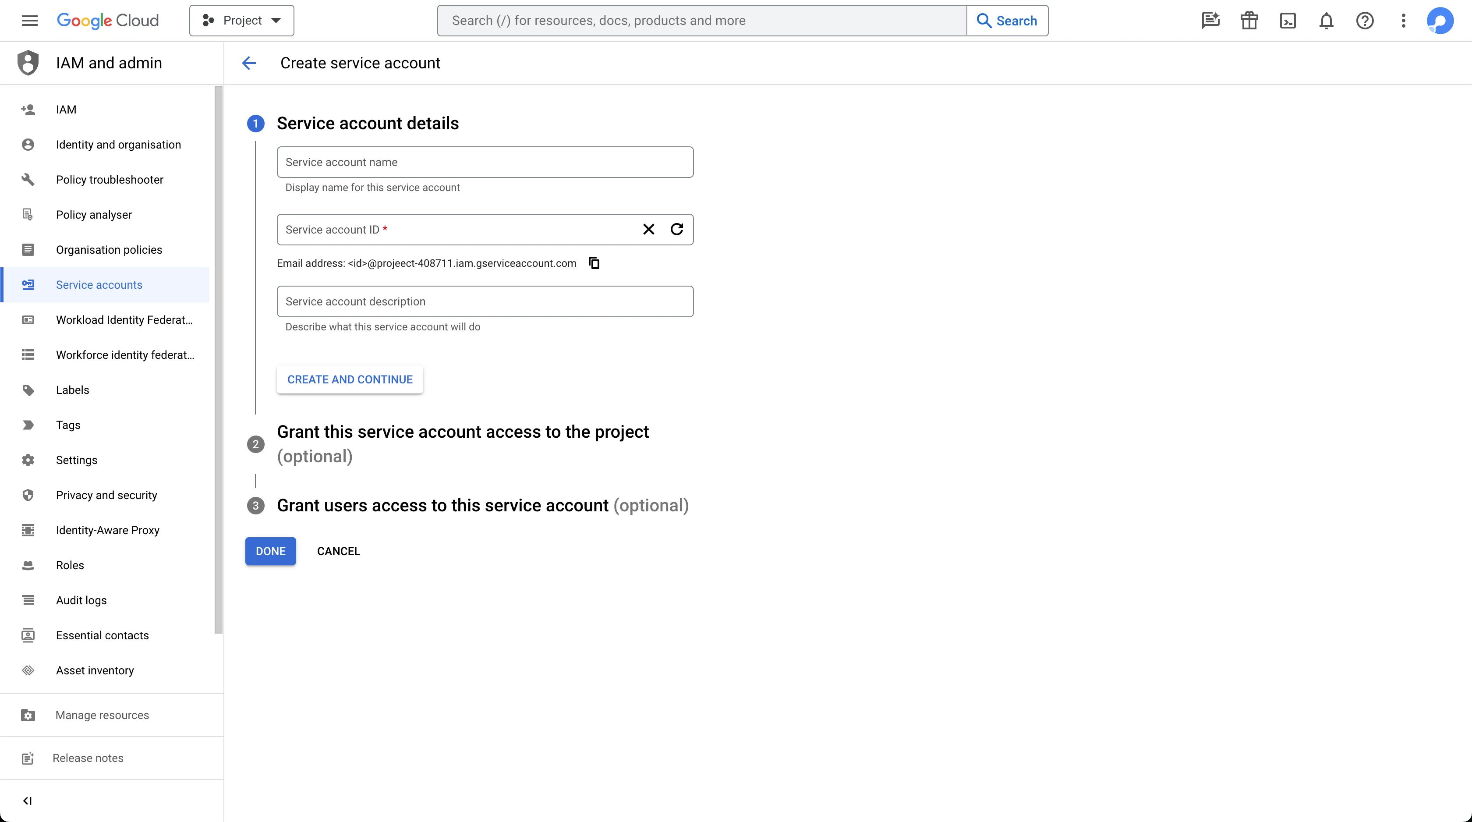Open the help question mark icon
Image resolution: width=1472 pixels, height=822 pixels.
[x=1365, y=21]
